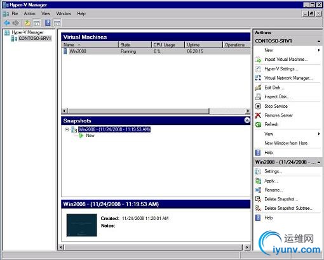Sort by the State column header
The height and width of the screenshot is (260, 324).
point(135,45)
